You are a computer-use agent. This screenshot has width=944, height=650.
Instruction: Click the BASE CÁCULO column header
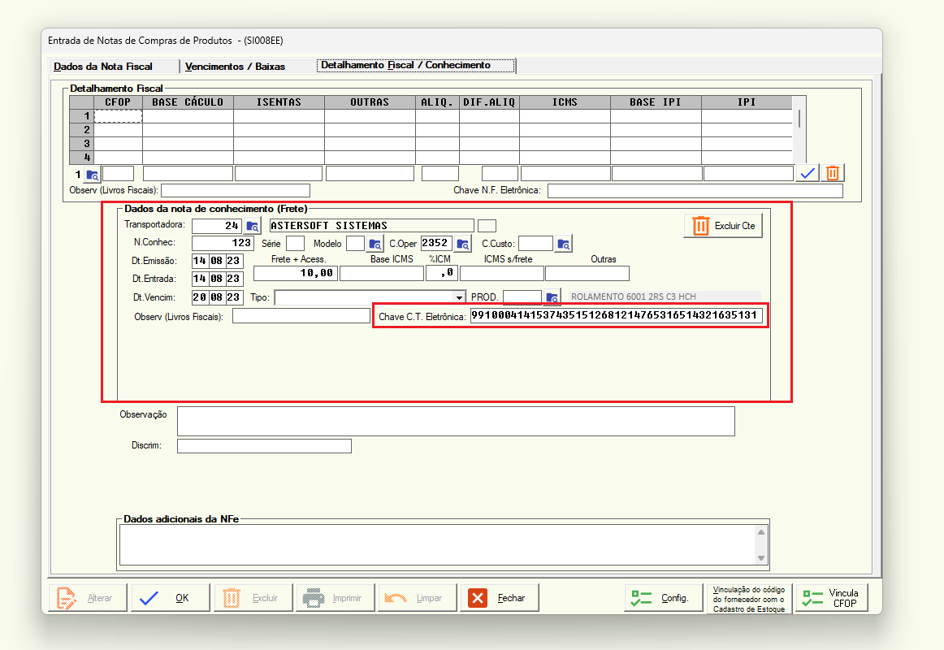(x=188, y=102)
